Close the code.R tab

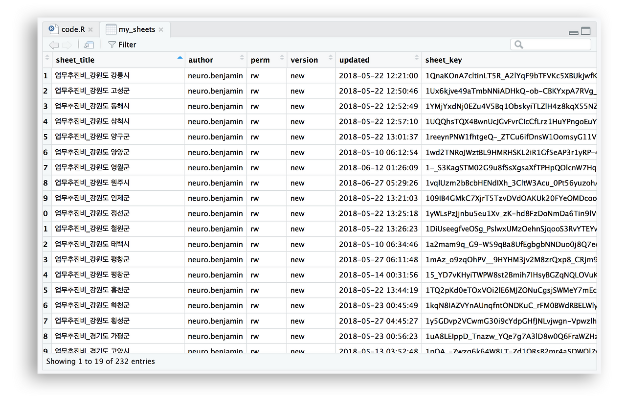click(90, 30)
